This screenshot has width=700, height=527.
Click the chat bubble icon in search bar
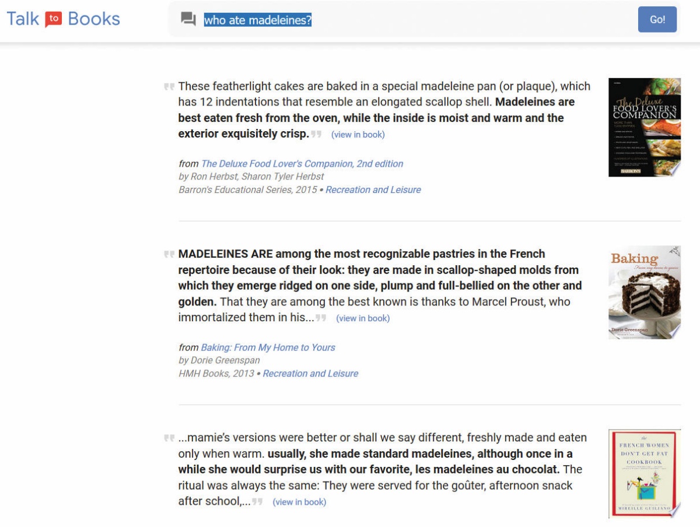pyautogui.click(x=188, y=20)
